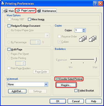This screenshot has height=106, width=104.
Task: Click the Main tab printer icon
Action: pos(6,11)
